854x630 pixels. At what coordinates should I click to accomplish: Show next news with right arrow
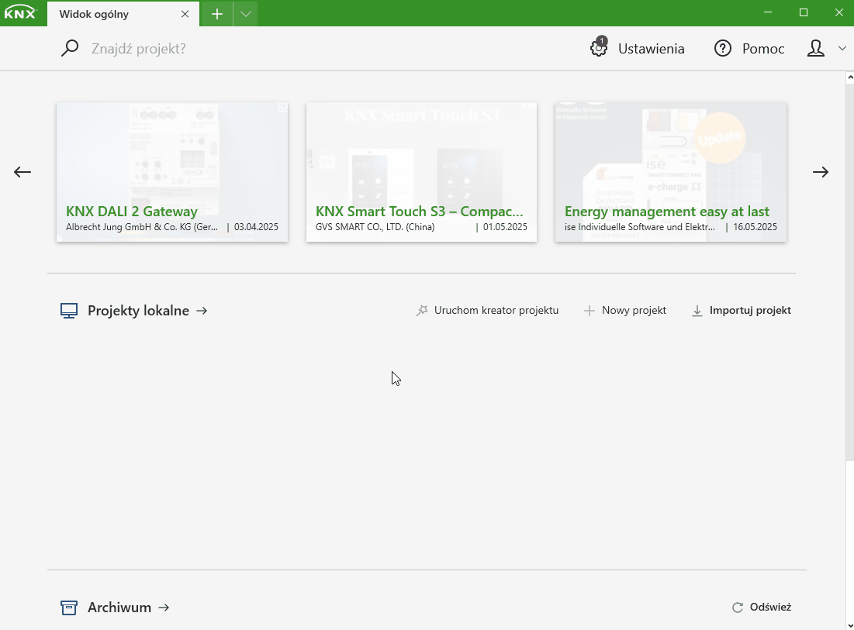coord(821,172)
